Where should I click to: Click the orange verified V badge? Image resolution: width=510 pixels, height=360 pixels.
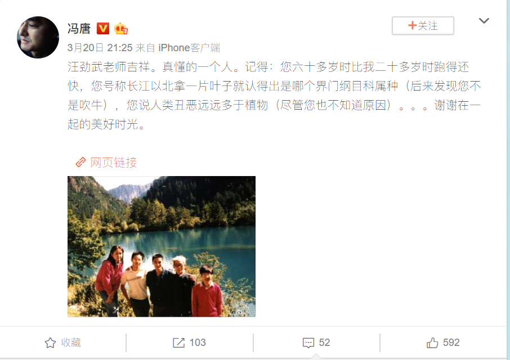point(103,29)
